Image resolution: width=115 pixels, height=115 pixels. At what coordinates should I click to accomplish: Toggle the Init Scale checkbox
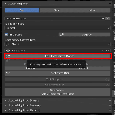(6, 35)
